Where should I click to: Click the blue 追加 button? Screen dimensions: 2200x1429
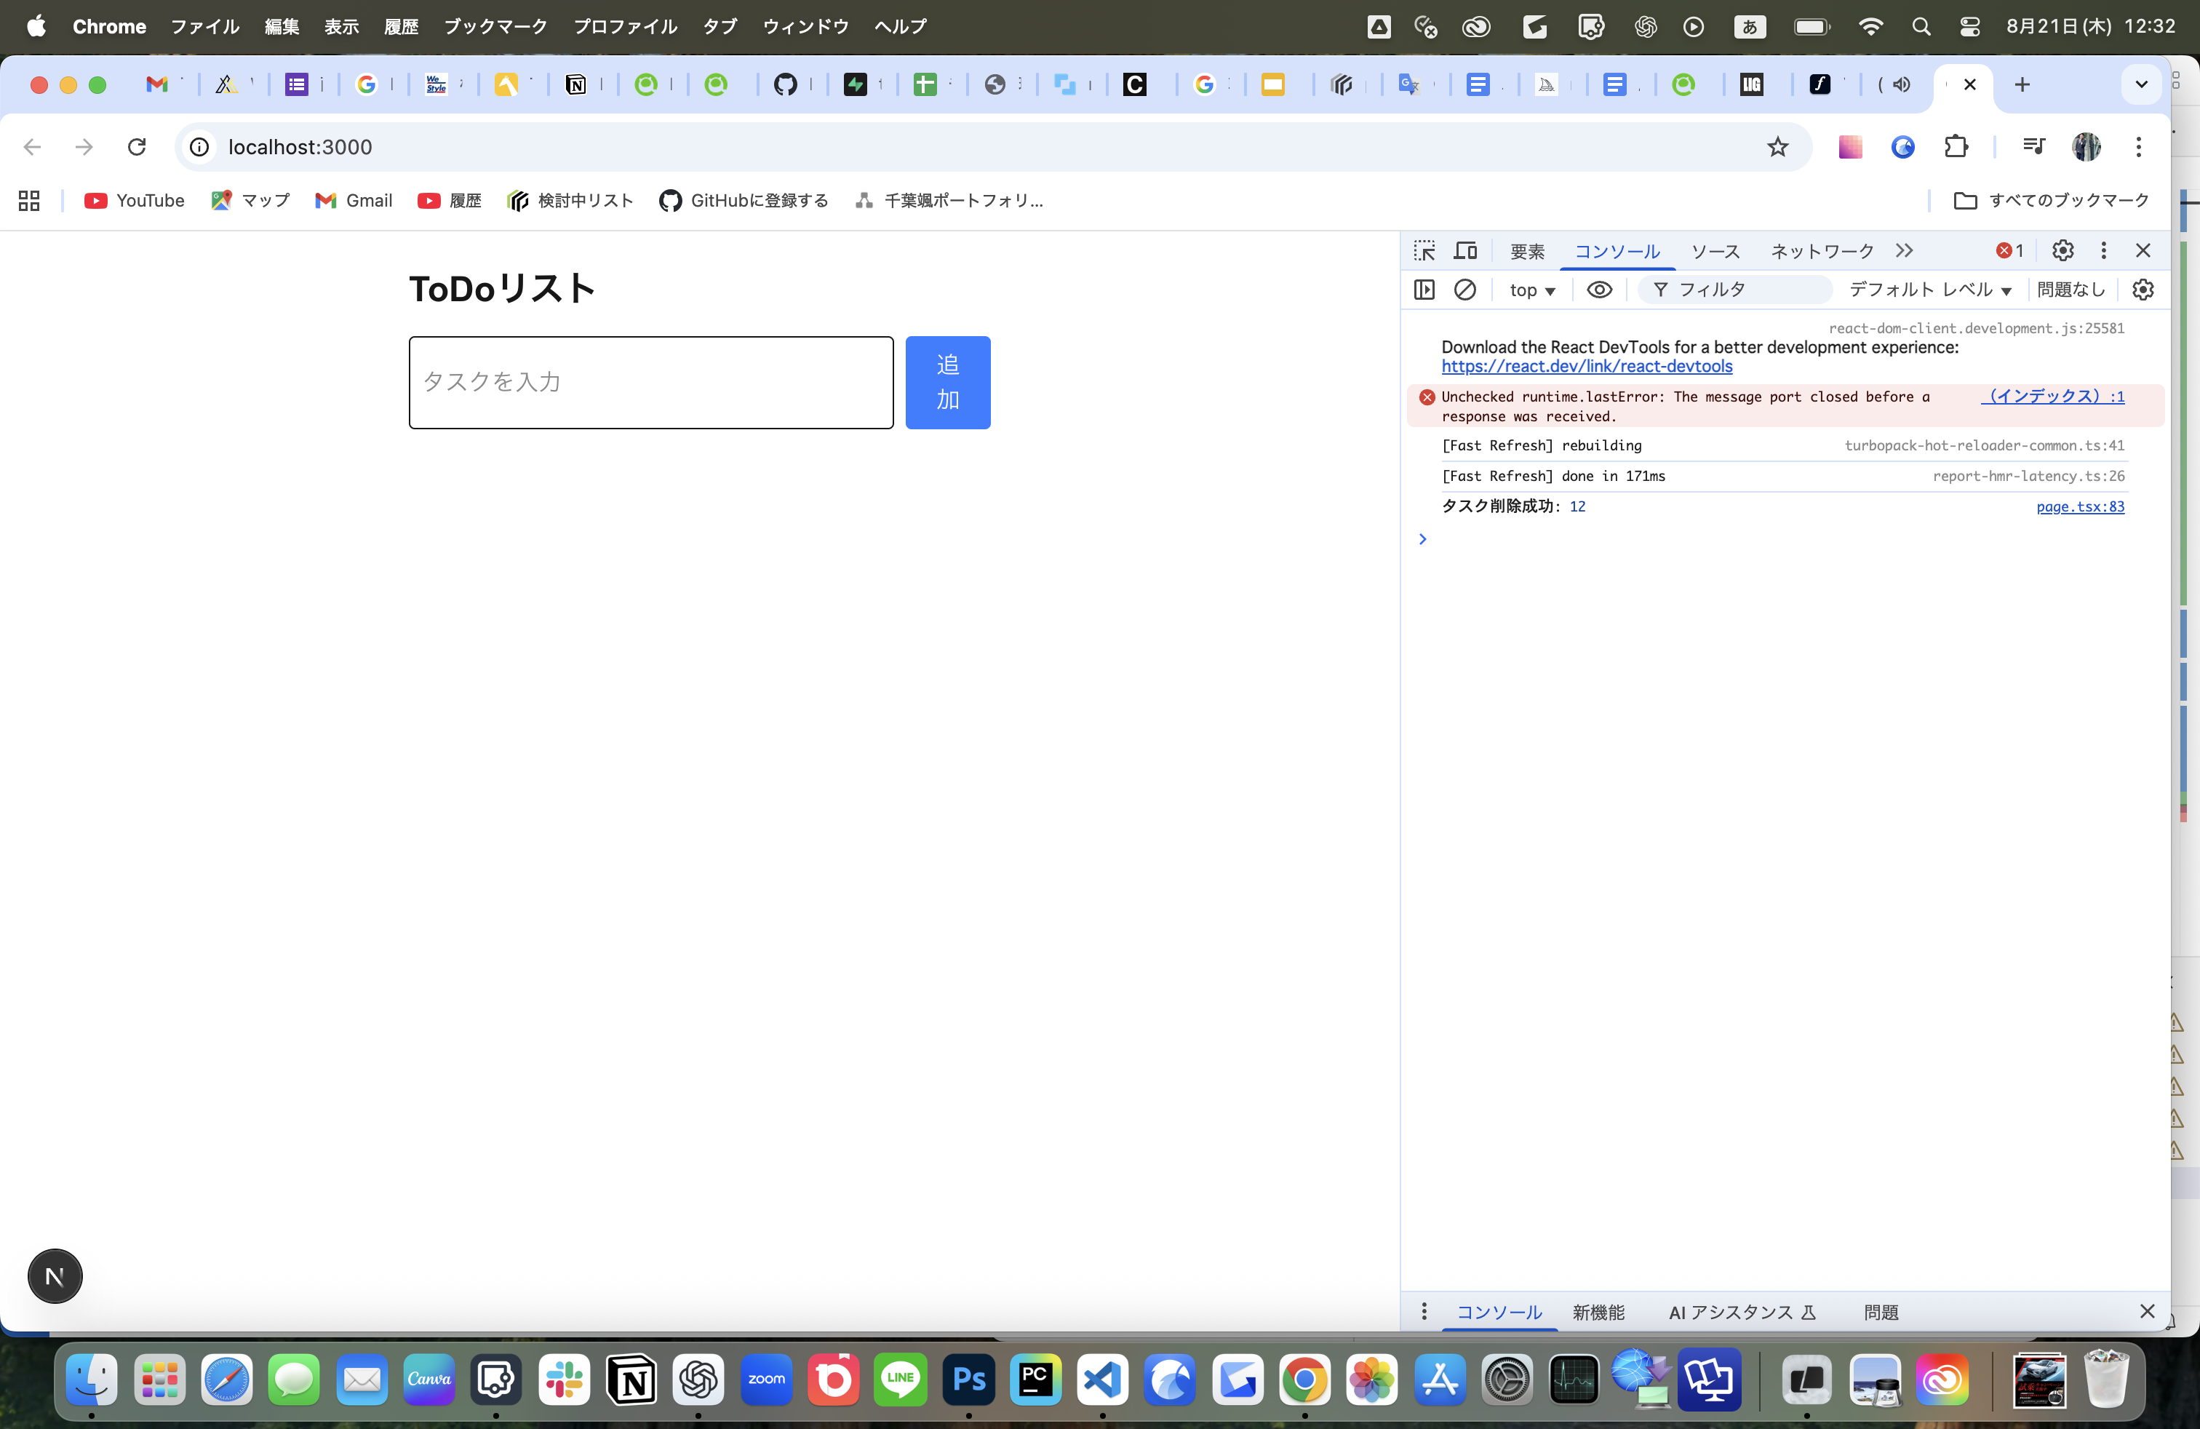(x=947, y=383)
